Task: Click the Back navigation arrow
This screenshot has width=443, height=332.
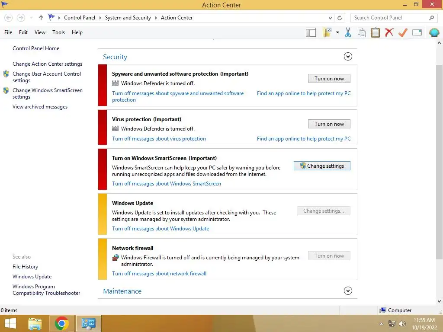Action: (9, 18)
